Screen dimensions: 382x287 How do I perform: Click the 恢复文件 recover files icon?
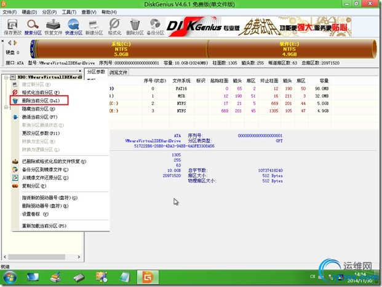click(x=53, y=27)
